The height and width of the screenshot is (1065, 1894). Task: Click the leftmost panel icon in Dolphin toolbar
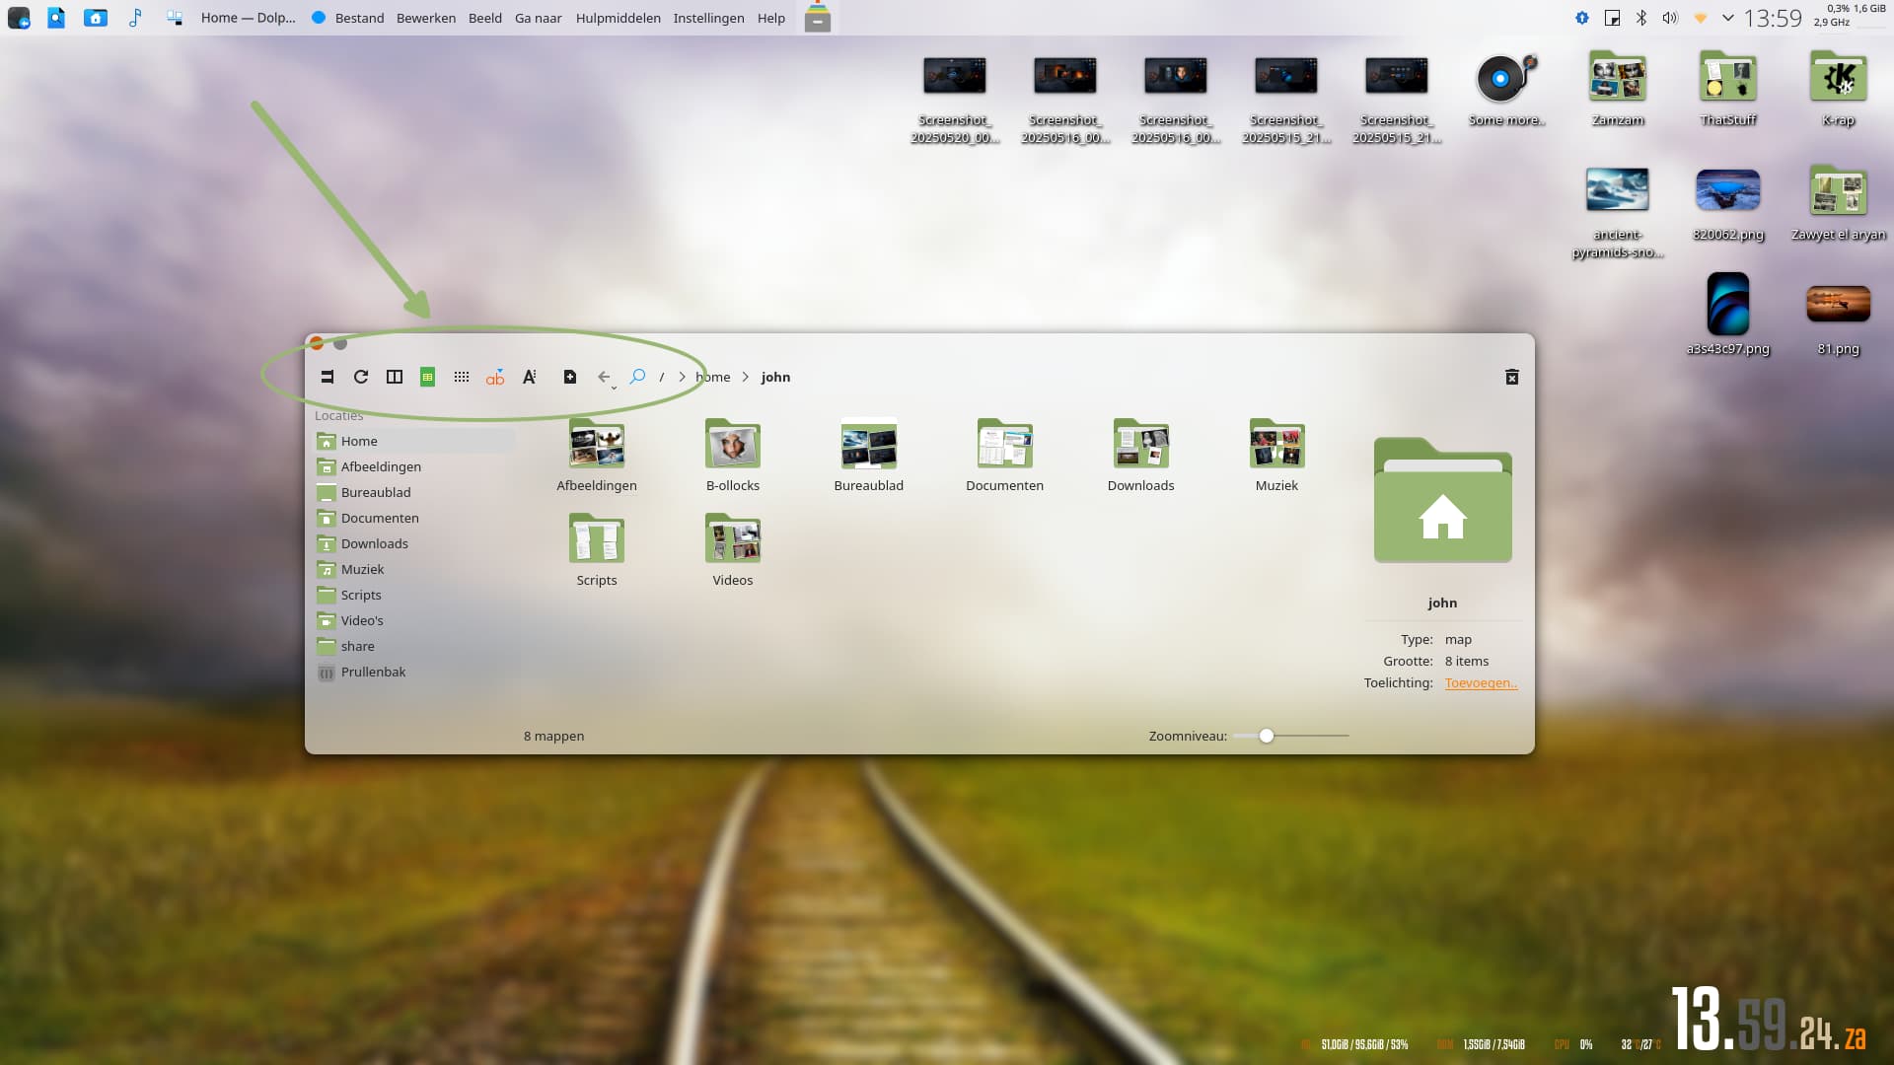(328, 377)
